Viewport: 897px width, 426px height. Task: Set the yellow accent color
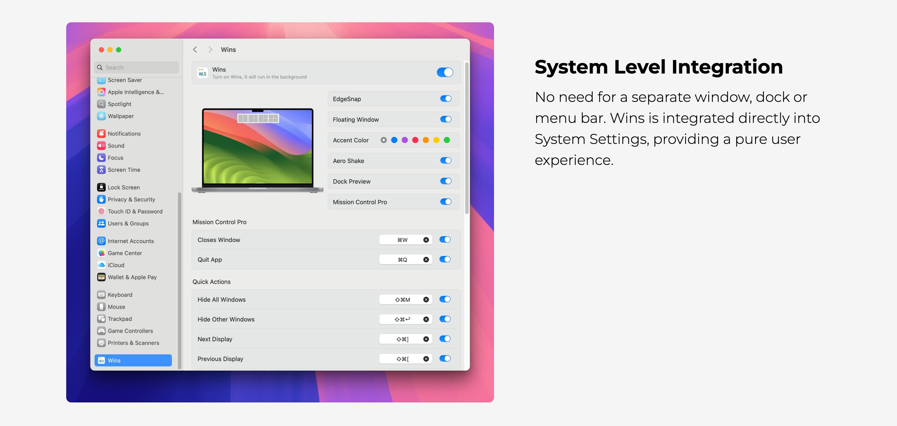click(436, 140)
